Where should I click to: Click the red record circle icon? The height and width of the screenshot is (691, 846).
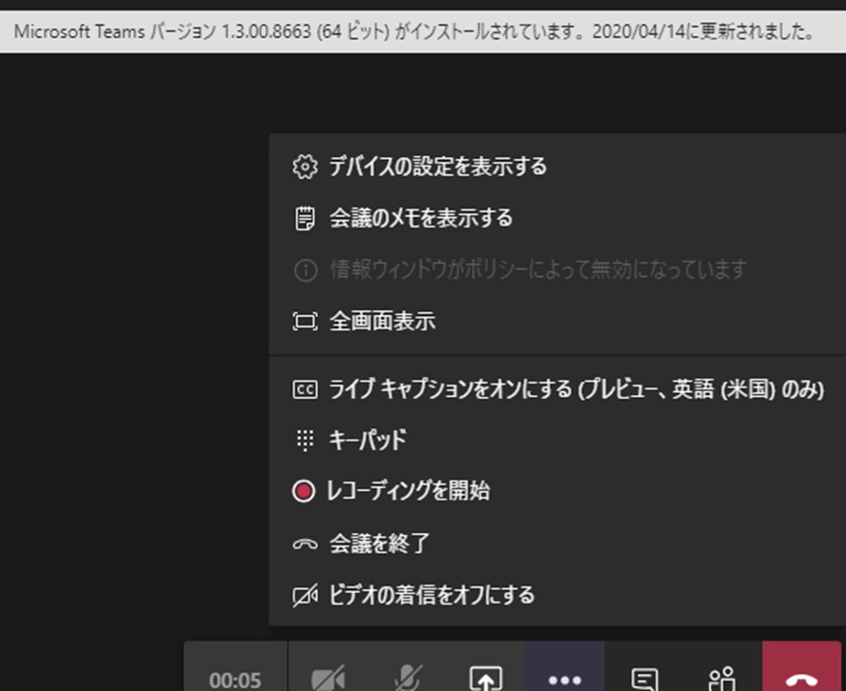(304, 491)
